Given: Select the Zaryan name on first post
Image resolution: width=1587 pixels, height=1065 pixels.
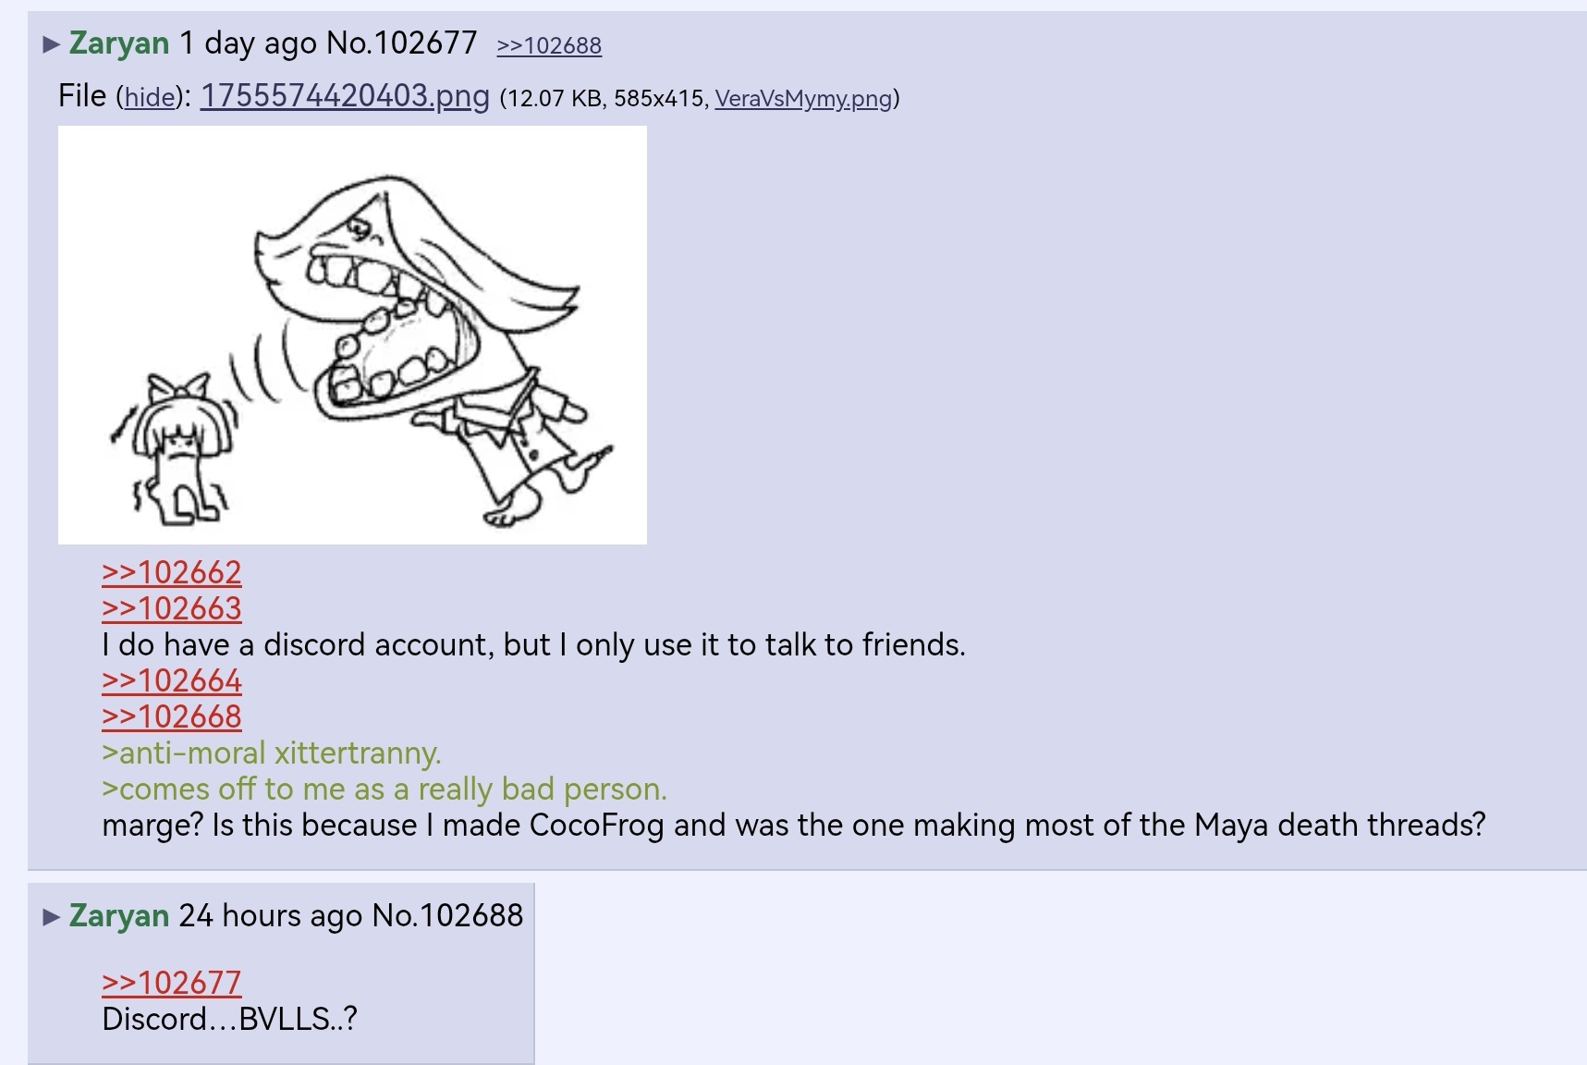Looking at the screenshot, I should point(119,43).
